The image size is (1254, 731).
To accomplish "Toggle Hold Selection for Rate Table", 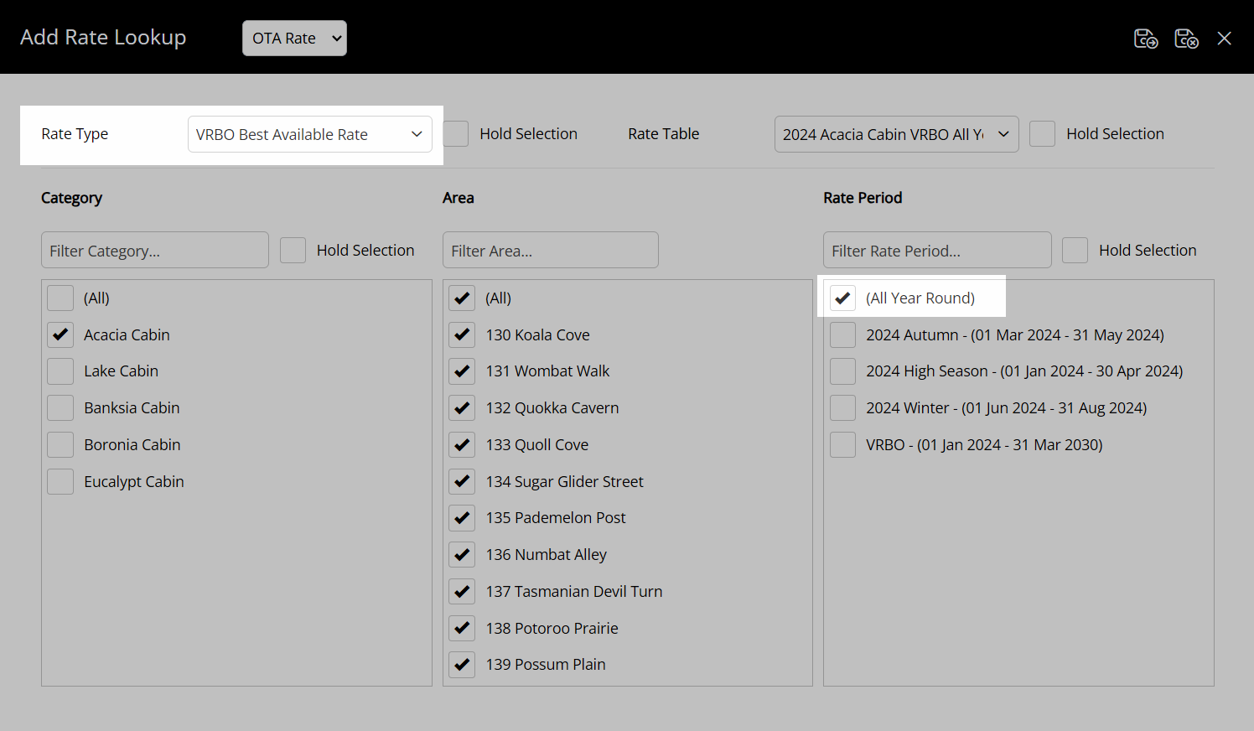I will [1042, 134].
